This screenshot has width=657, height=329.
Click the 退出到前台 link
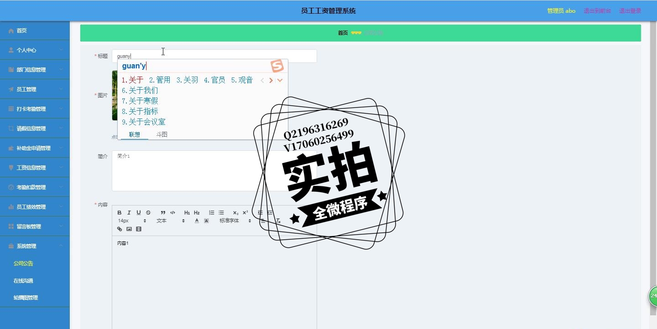coord(597,11)
